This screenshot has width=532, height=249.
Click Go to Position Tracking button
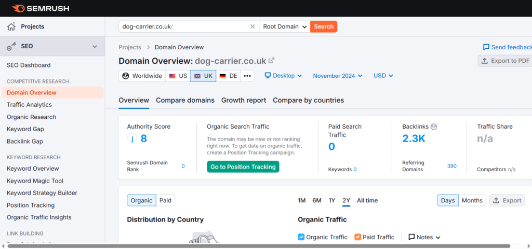click(243, 167)
